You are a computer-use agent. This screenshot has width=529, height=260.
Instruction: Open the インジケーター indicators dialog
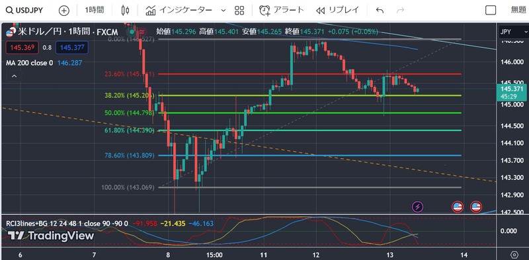click(179, 11)
